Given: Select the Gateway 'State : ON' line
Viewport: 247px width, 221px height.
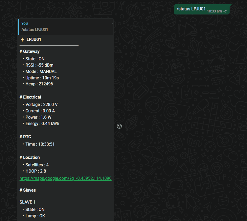Looking at the screenshot, I should [35, 59].
